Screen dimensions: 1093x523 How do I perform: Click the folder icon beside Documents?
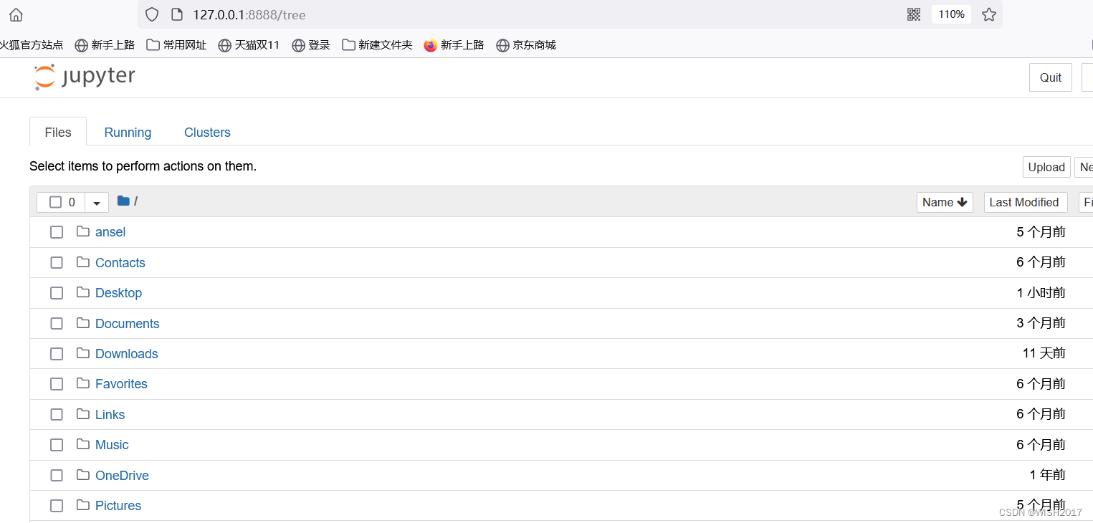[83, 323]
